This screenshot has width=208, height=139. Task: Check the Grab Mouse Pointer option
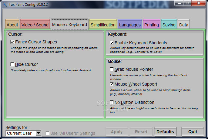[x=112, y=69]
